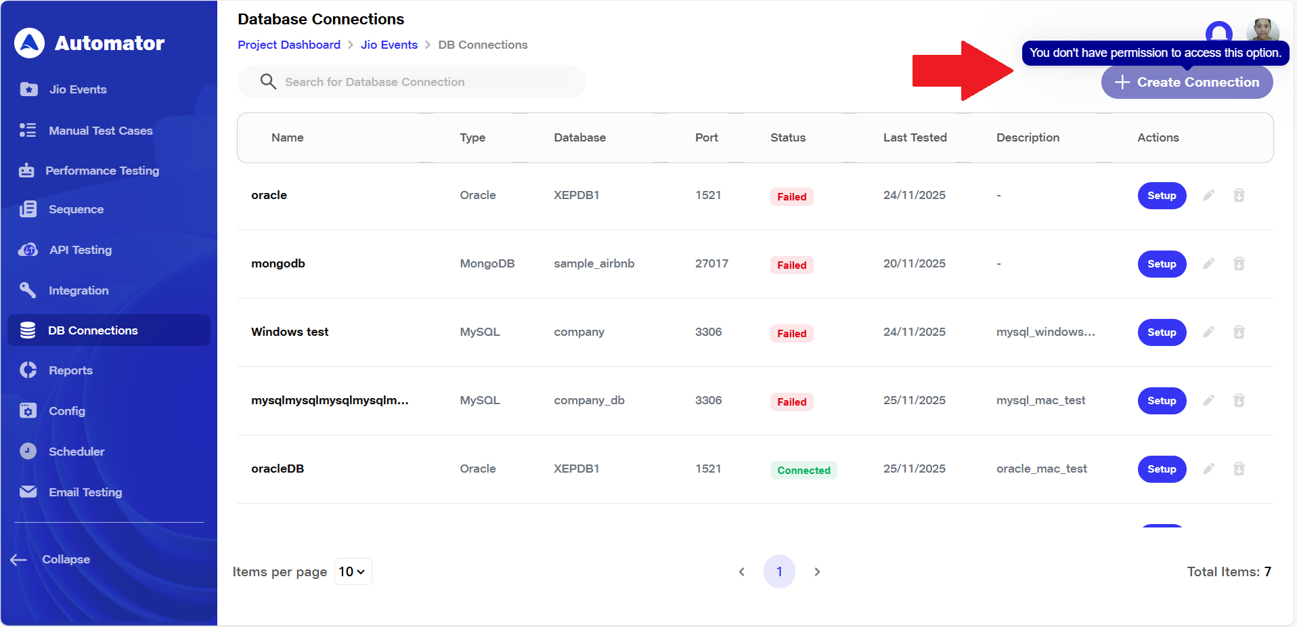The image size is (1297, 627).
Task: Open Reports from the sidebar
Action: click(x=70, y=370)
